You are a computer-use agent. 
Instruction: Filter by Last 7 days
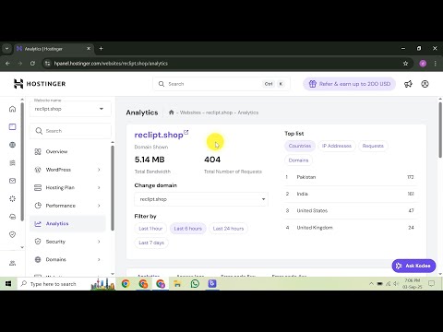(151, 243)
